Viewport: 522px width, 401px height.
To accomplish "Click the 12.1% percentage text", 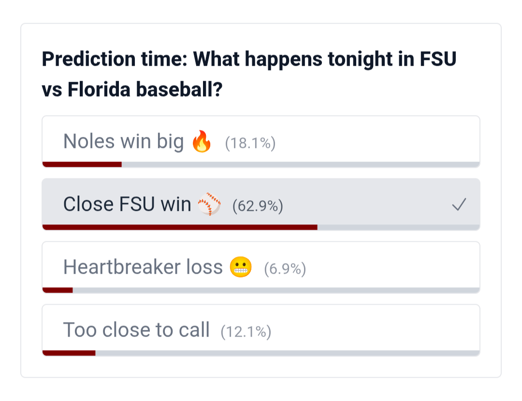I will pyautogui.click(x=246, y=332).
